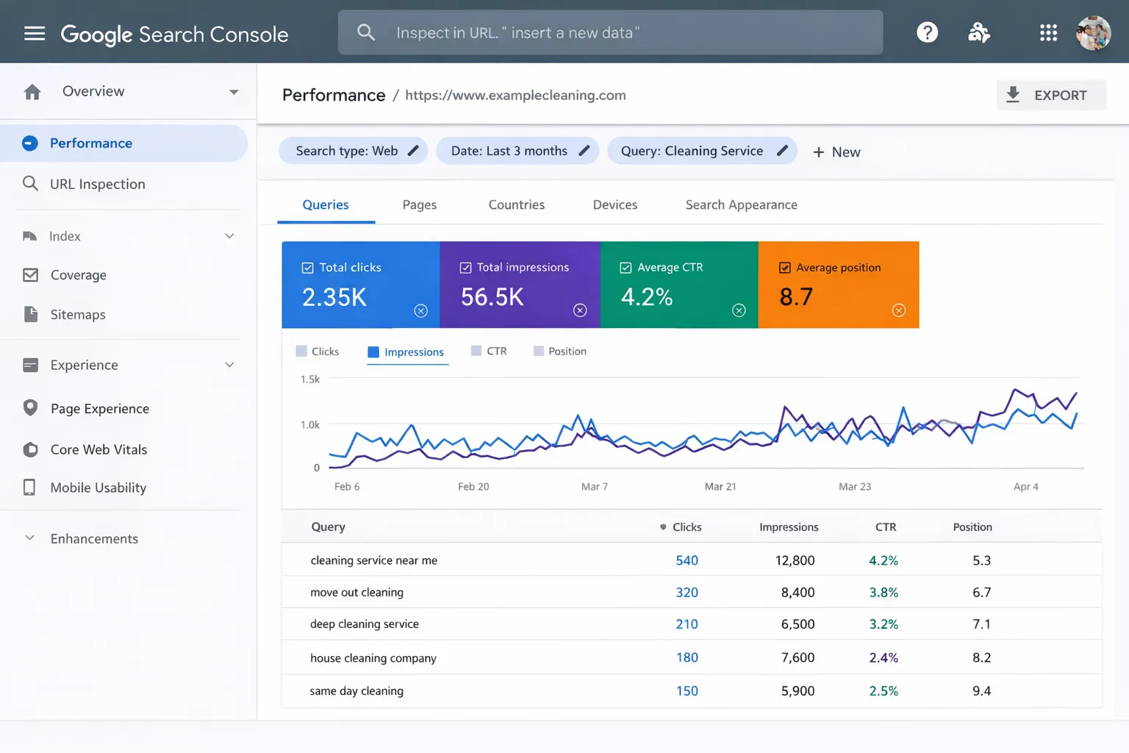Image resolution: width=1129 pixels, height=753 pixels.
Task: Collapse the Overview section
Action: 234,91
